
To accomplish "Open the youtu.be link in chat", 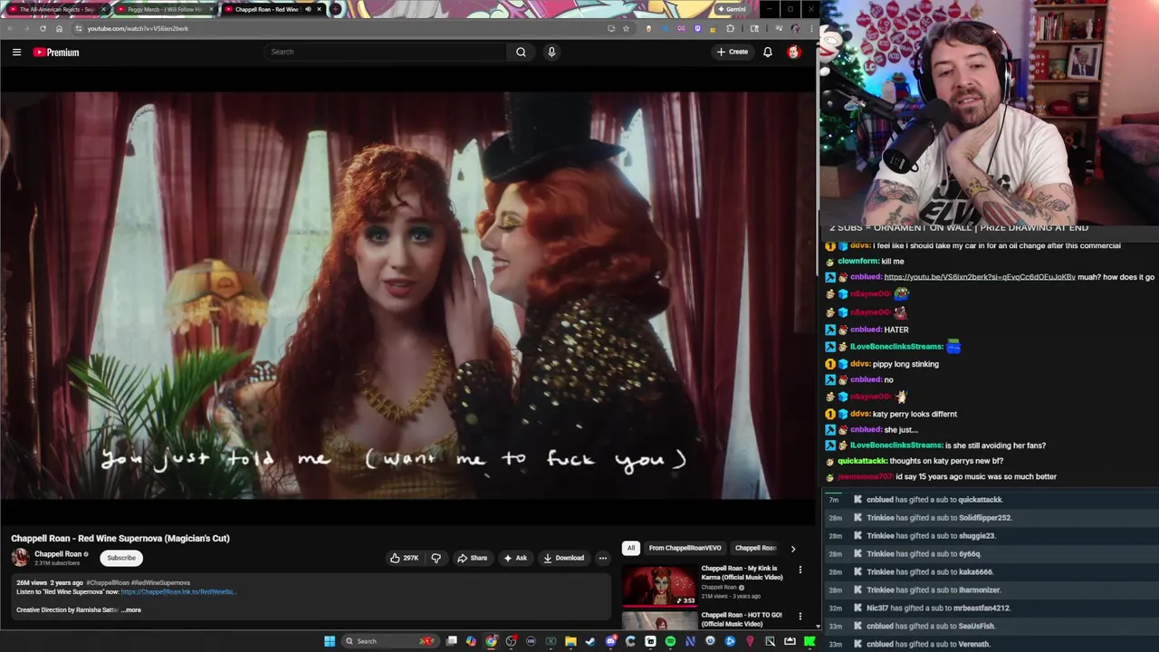I will 980,277.
